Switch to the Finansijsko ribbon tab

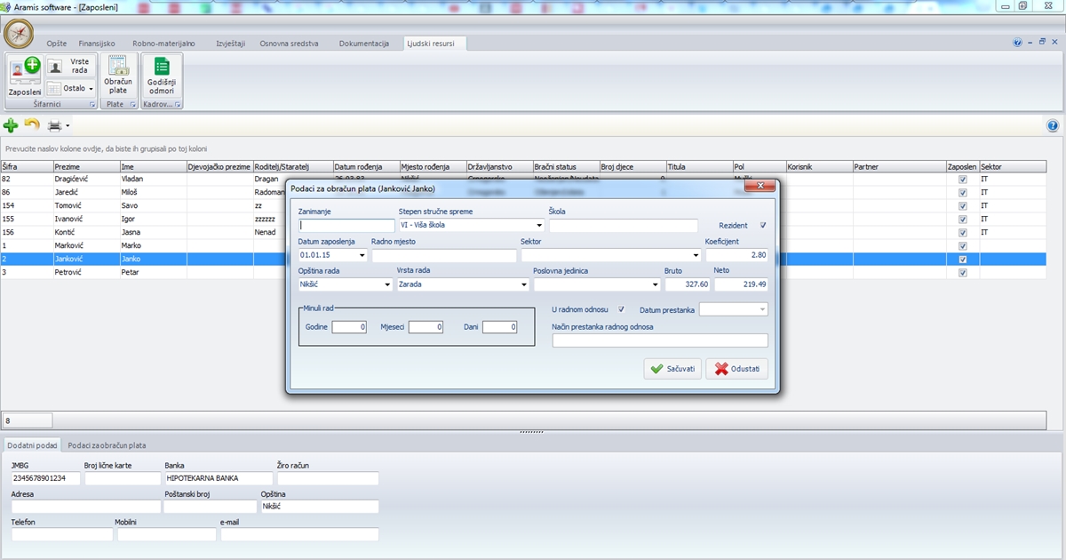pyautogui.click(x=97, y=43)
